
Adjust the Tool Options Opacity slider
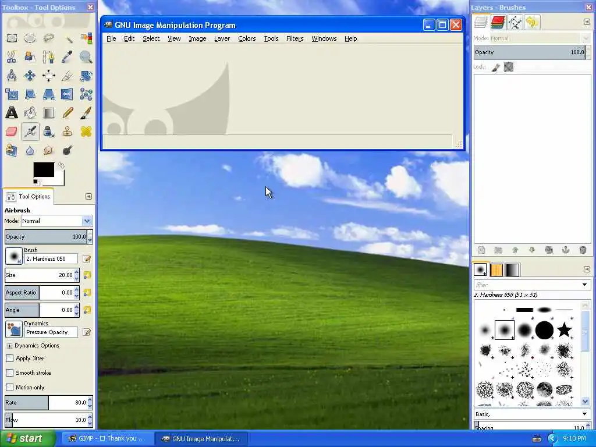click(x=45, y=236)
